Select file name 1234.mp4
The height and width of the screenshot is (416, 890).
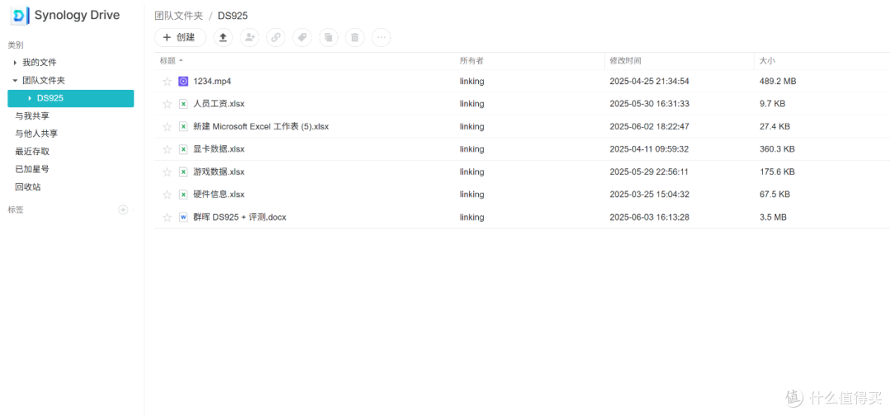(x=213, y=82)
